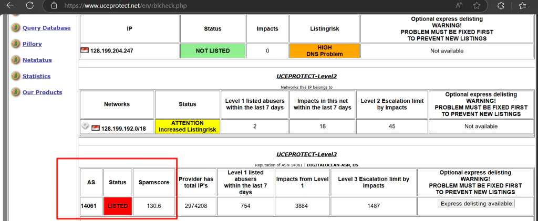538x221 pixels.
Task: Click the Express delisting available button
Action: (476, 204)
